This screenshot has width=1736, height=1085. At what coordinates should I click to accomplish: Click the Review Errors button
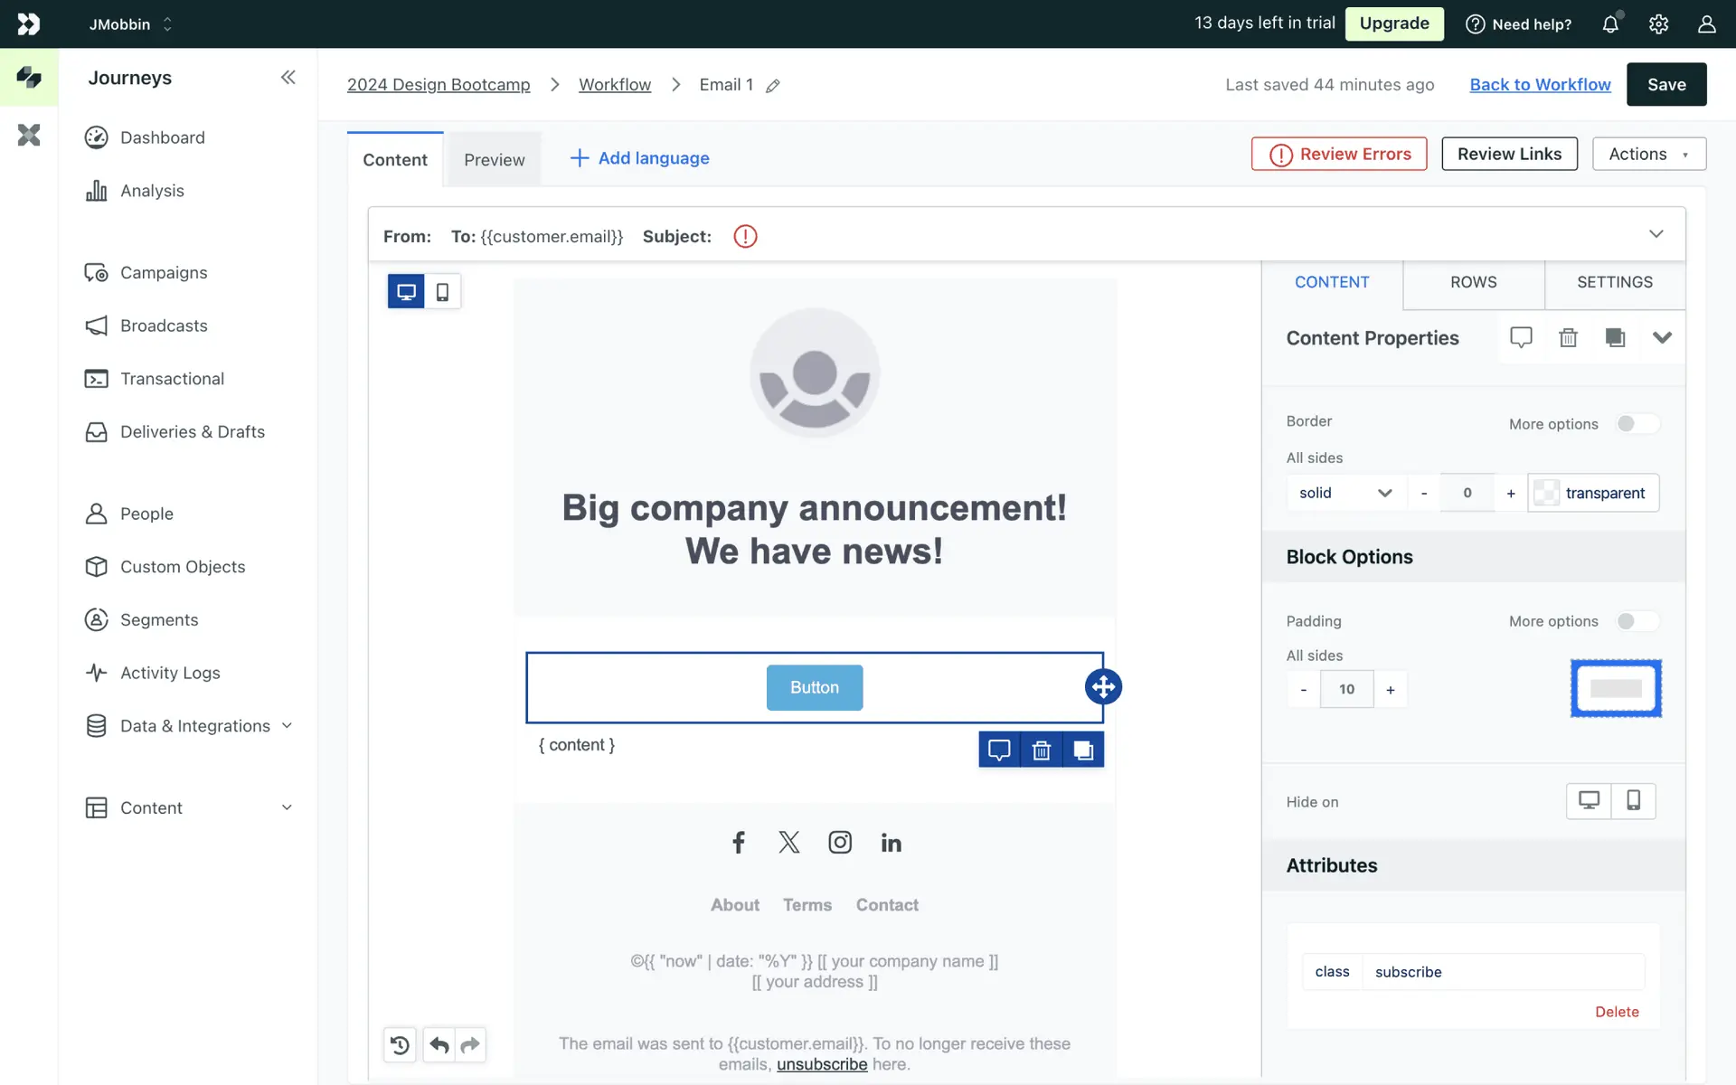coord(1339,154)
